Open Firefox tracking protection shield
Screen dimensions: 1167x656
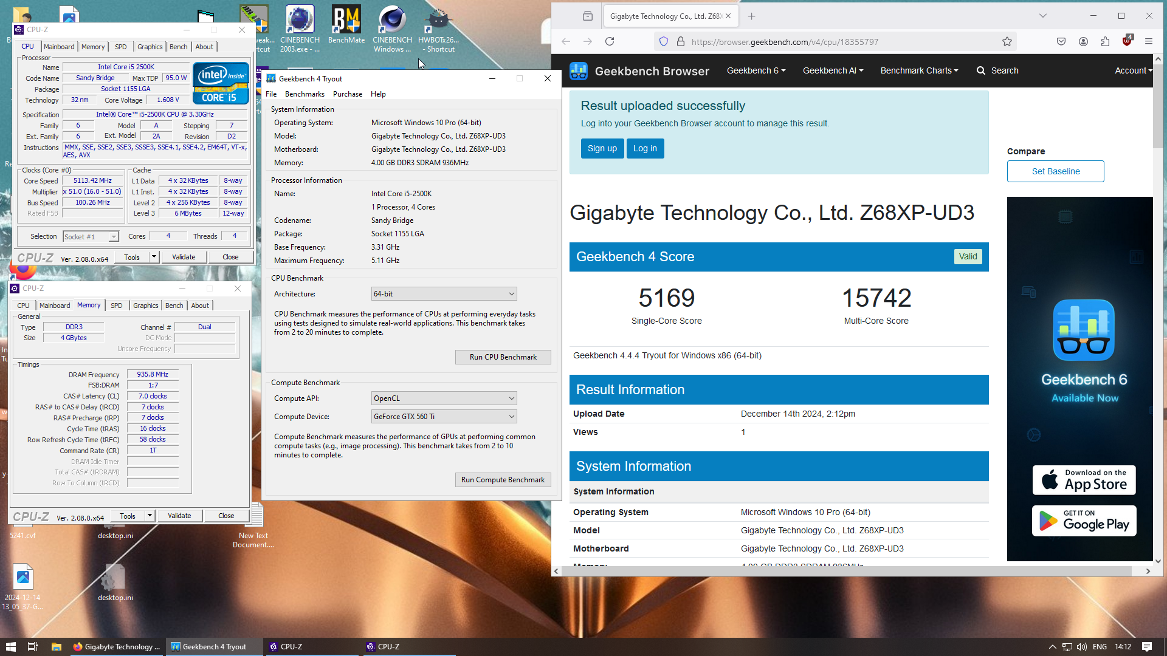(664, 41)
